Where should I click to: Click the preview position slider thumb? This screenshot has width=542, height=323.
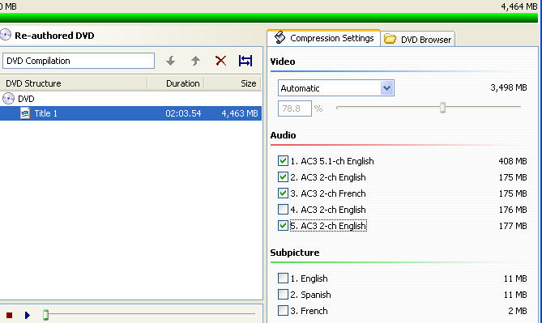tap(45, 315)
